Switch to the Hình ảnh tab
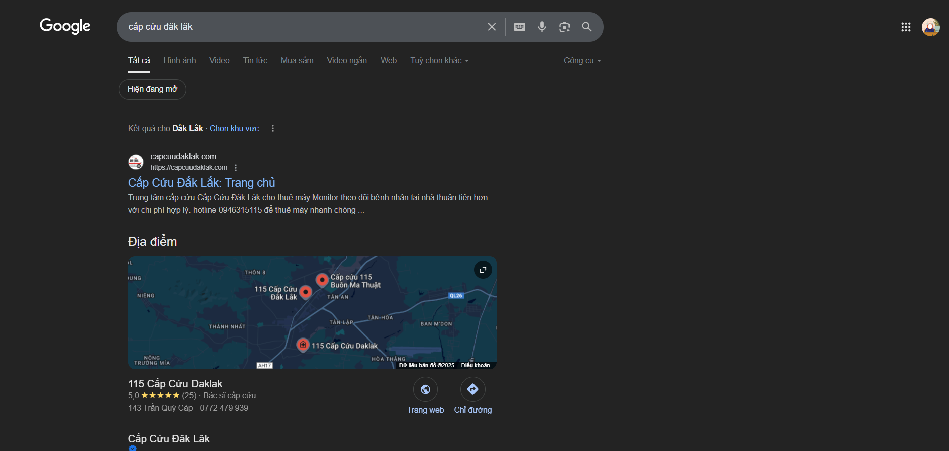 tap(179, 60)
